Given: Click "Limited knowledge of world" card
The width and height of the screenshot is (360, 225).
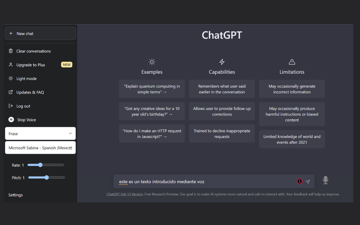Looking at the screenshot, I should tap(292, 139).
